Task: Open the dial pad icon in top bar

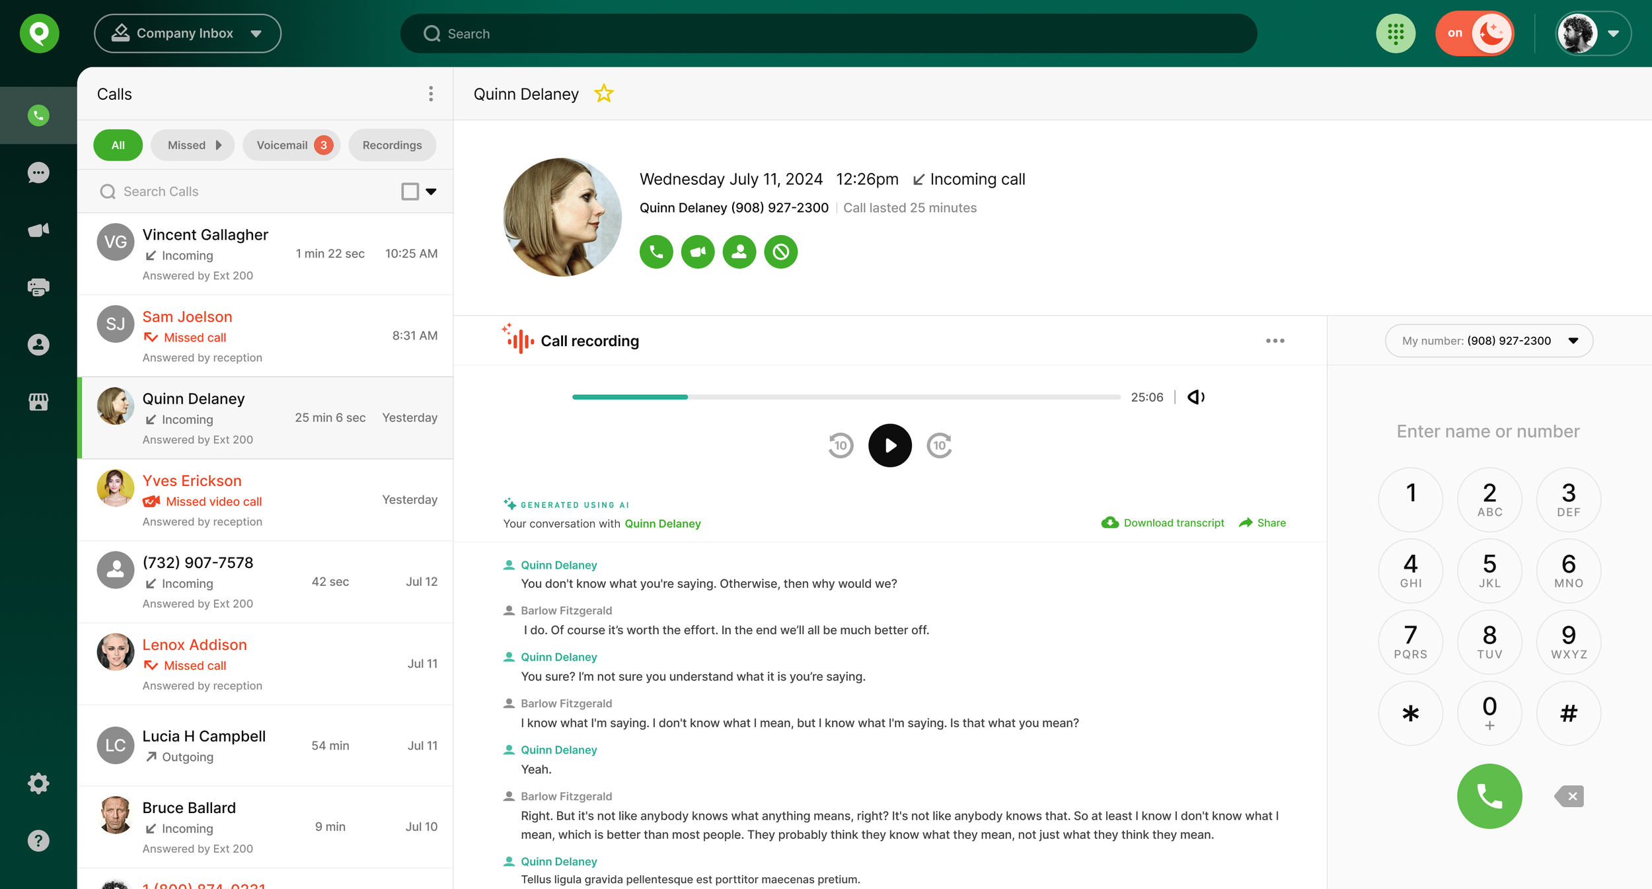Action: [x=1396, y=33]
